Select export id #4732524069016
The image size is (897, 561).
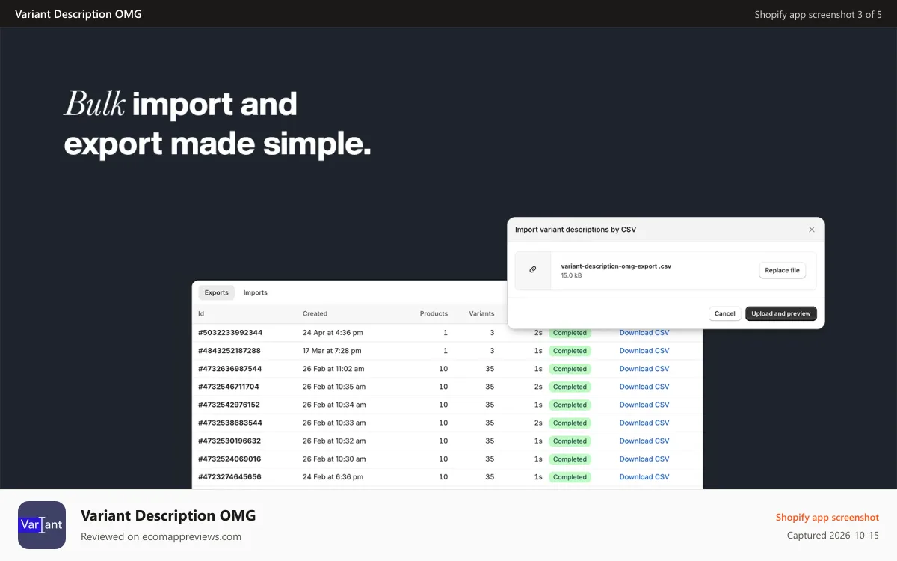(x=229, y=459)
